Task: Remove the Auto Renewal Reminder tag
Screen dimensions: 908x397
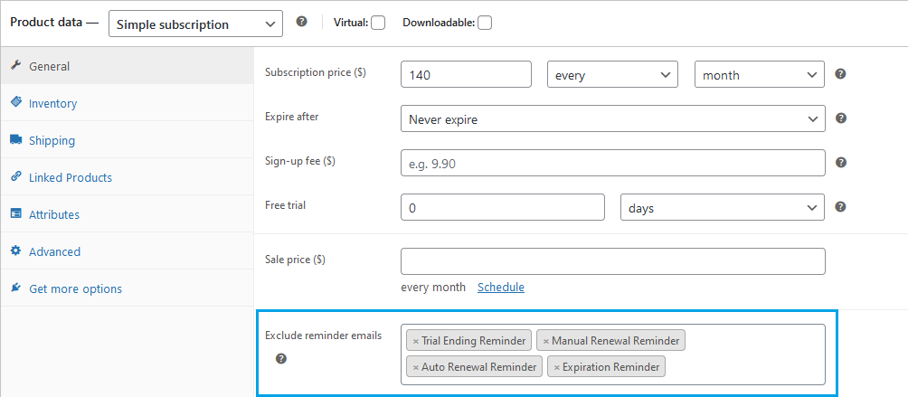Action: click(x=416, y=367)
